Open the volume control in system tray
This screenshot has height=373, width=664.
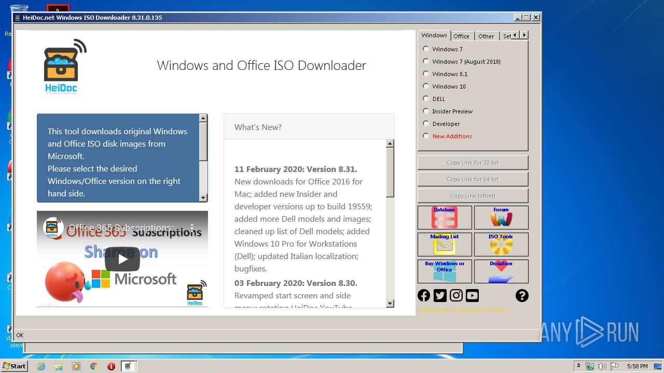pyautogui.click(x=602, y=366)
